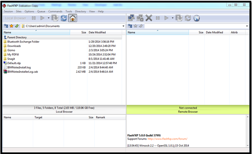Start local transfer queue play button
Screen dimensions: 252x154
(42, 18)
